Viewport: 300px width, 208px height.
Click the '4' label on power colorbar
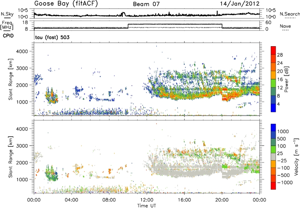point(278,104)
